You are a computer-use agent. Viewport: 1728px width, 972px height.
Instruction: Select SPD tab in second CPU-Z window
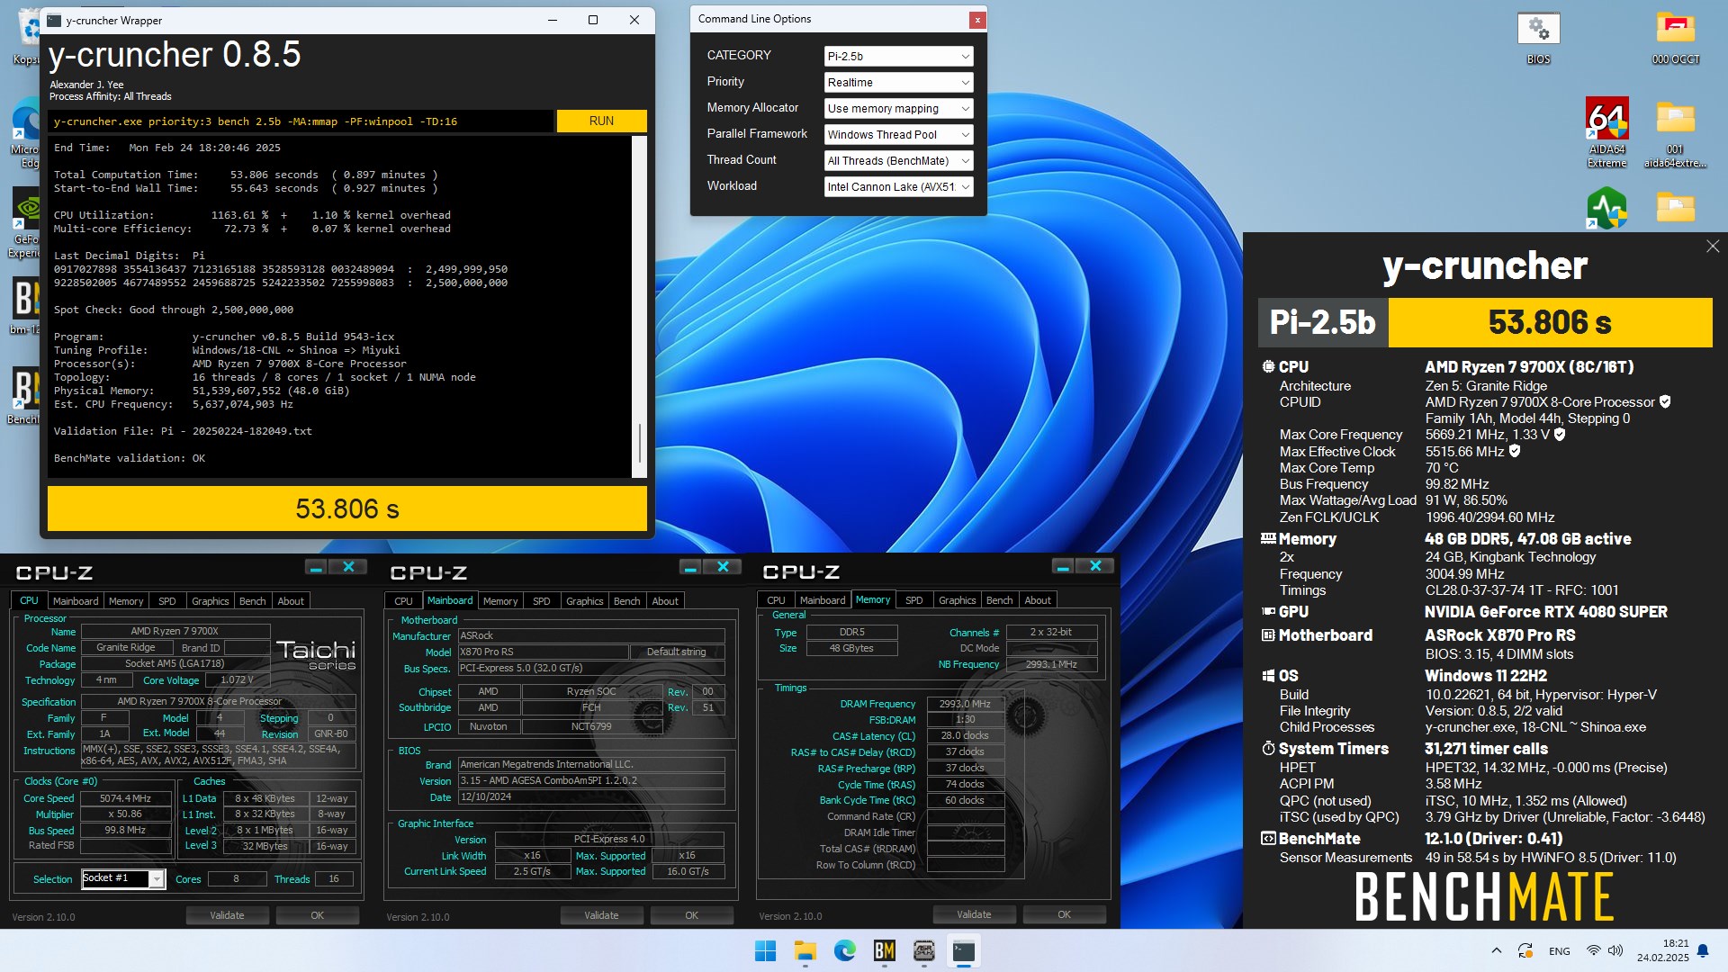coord(541,601)
